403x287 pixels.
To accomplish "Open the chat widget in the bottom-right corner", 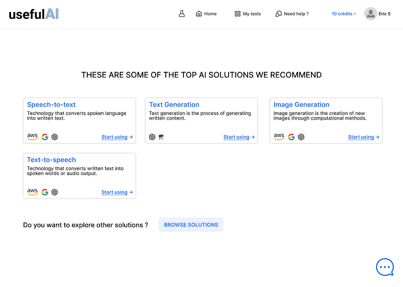I will point(385,267).
